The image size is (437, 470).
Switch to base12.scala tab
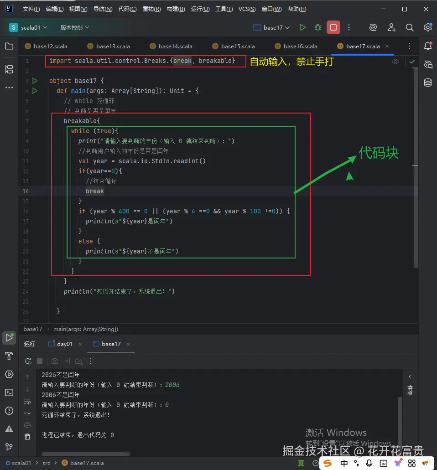click(x=47, y=46)
